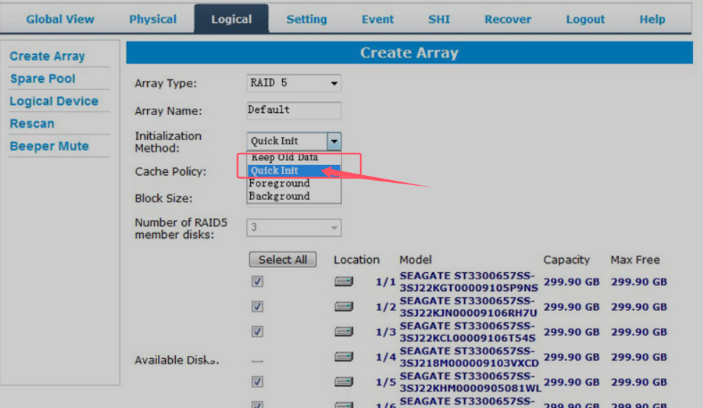This screenshot has width=703, height=408.
Task: Uncheck the disk 1/1 checkbox
Action: [257, 282]
